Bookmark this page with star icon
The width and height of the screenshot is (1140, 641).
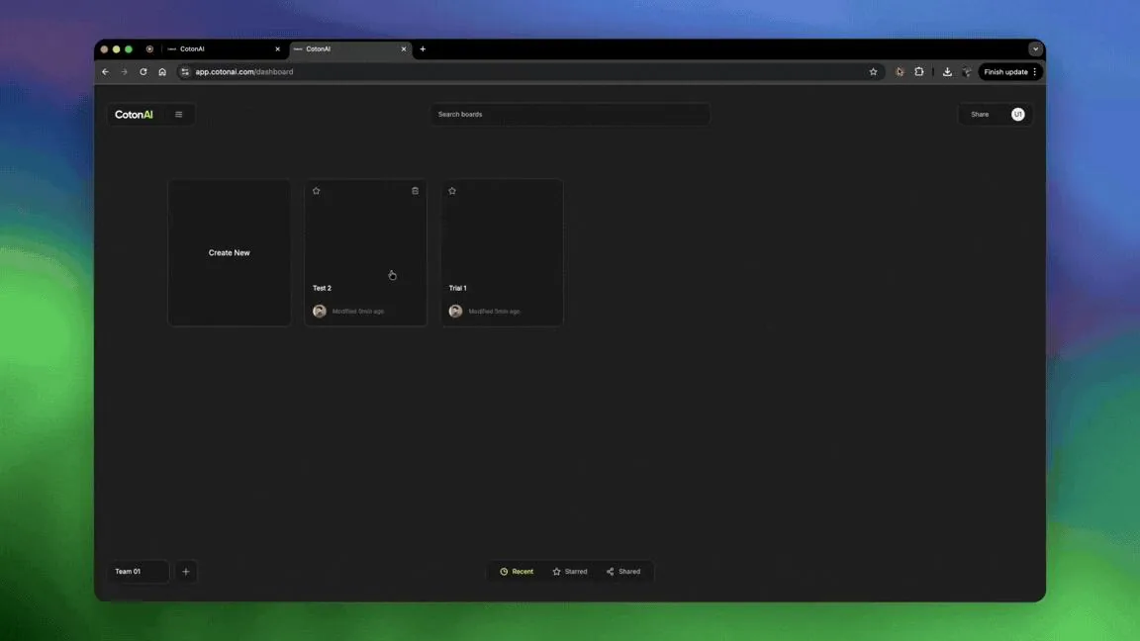click(x=873, y=72)
